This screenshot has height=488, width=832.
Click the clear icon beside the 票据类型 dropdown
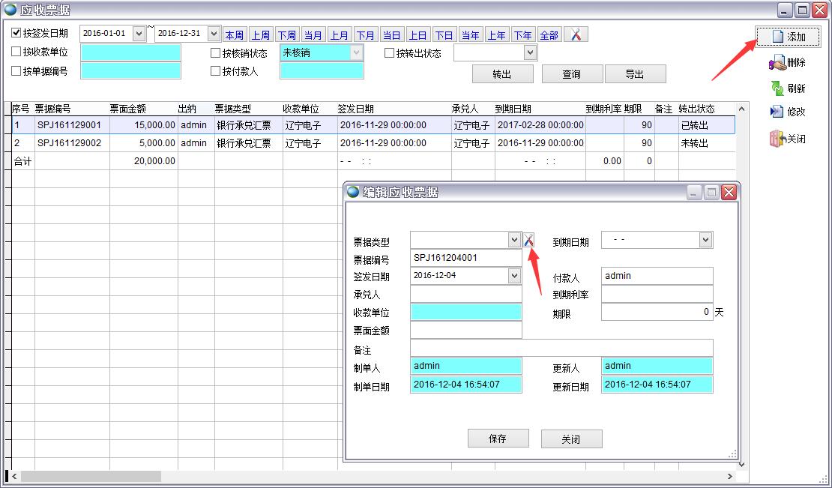click(529, 240)
